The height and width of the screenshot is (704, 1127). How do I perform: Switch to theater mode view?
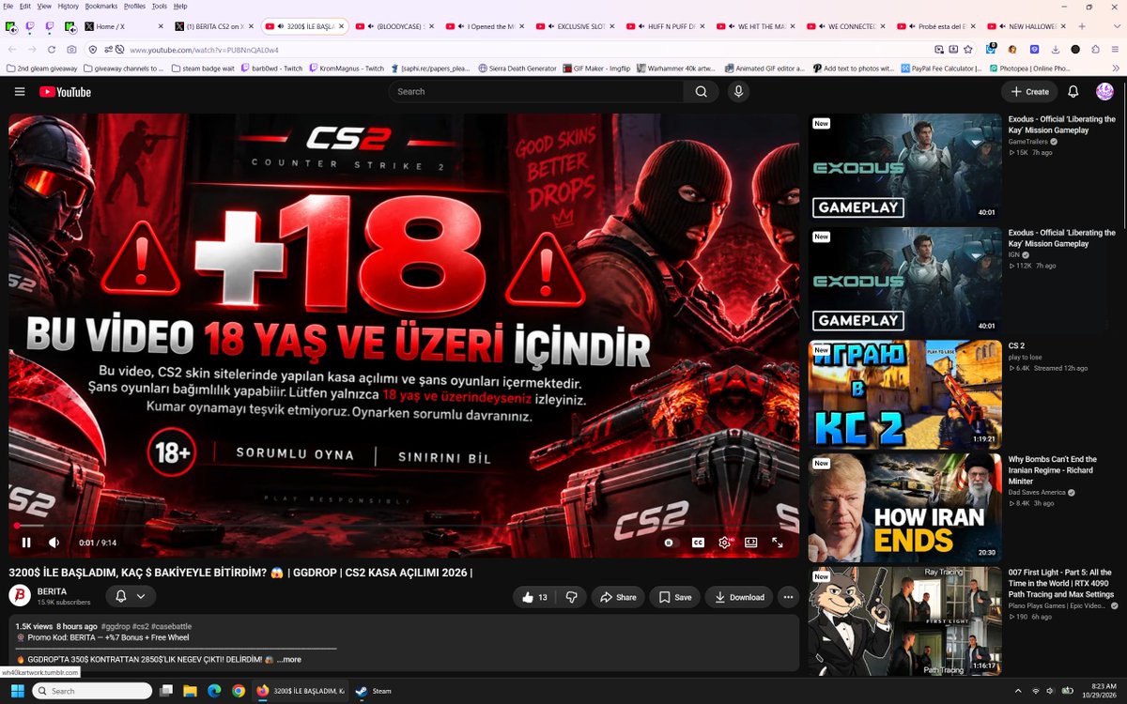[751, 543]
